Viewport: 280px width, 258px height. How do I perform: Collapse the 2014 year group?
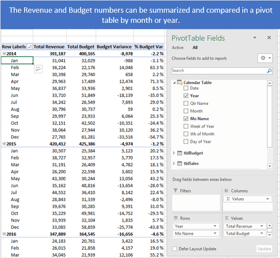pos(4,53)
